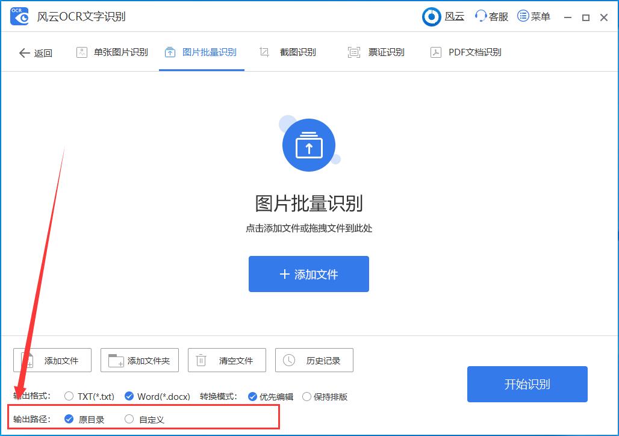Image resolution: width=619 pixels, height=436 pixels.
Task: Click the 输出路径: label
Action: point(31,419)
